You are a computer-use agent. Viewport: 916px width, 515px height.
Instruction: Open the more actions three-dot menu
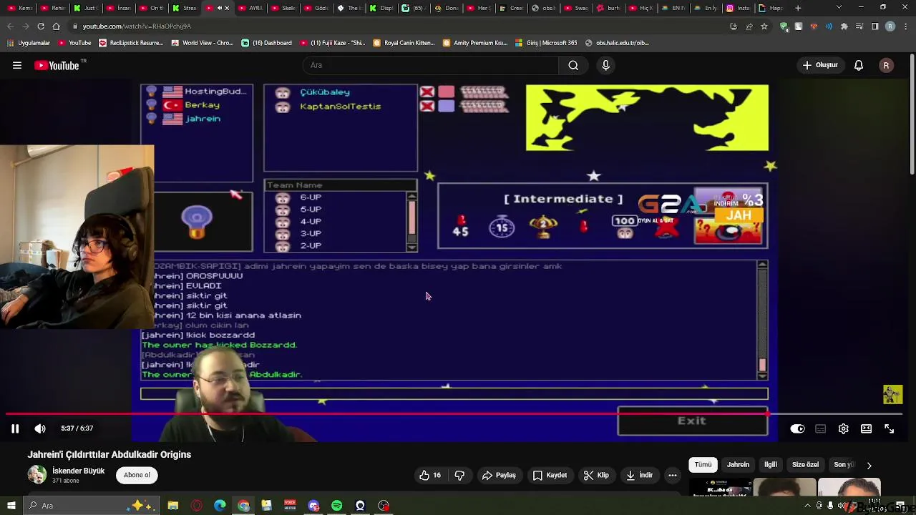pos(673,475)
